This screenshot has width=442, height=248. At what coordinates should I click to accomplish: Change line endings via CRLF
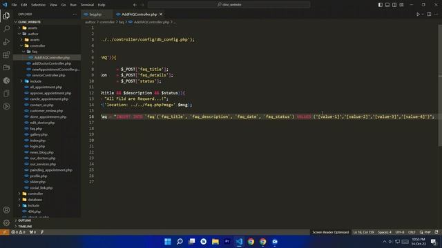412,232
